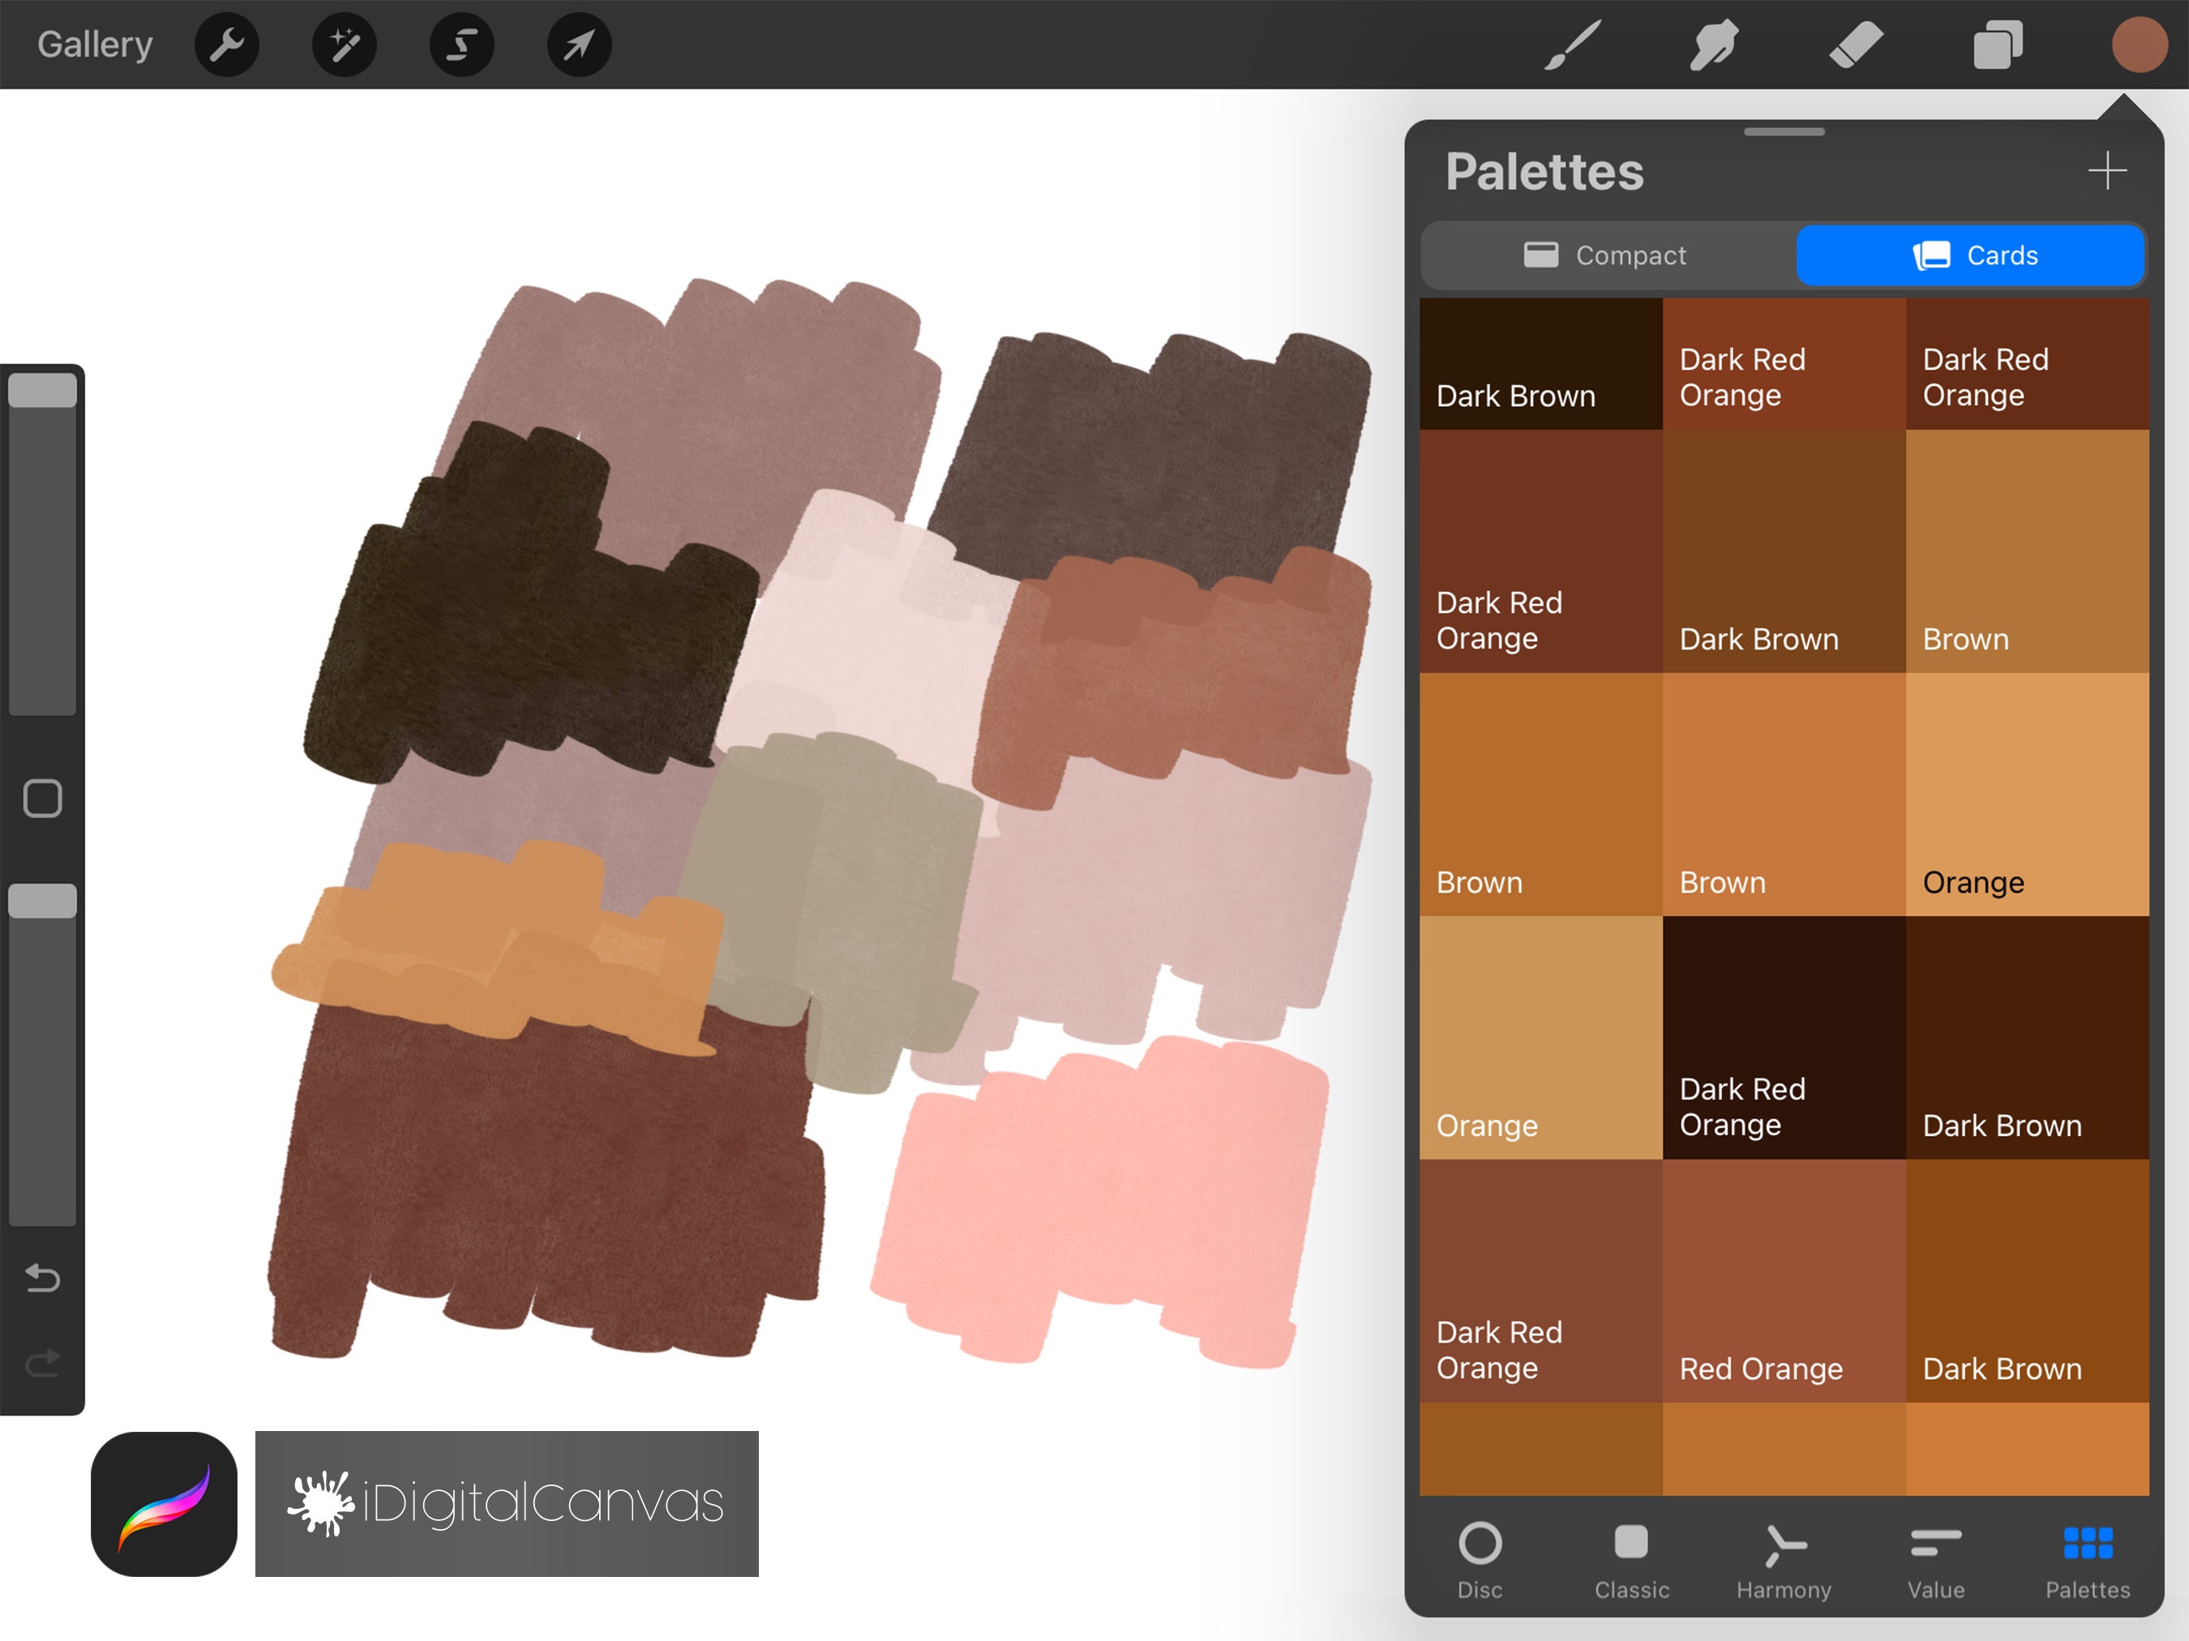Create a new palette with the plus button
The height and width of the screenshot is (1641, 2189).
pos(2107,170)
